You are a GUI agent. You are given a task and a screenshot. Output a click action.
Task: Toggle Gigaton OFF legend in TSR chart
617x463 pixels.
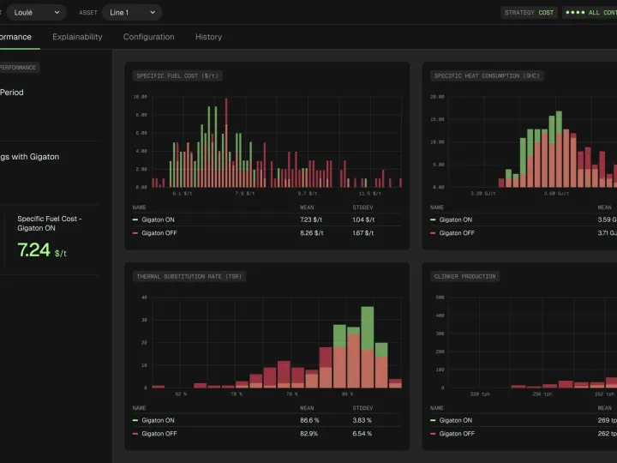tap(155, 434)
